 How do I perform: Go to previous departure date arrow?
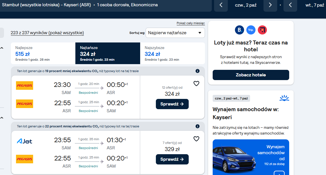pyautogui.click(x=221, y=5)
